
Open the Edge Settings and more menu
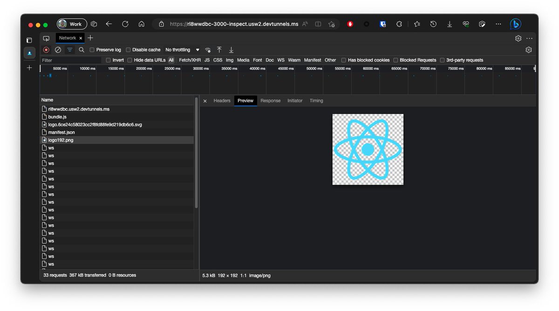[498, 24]
